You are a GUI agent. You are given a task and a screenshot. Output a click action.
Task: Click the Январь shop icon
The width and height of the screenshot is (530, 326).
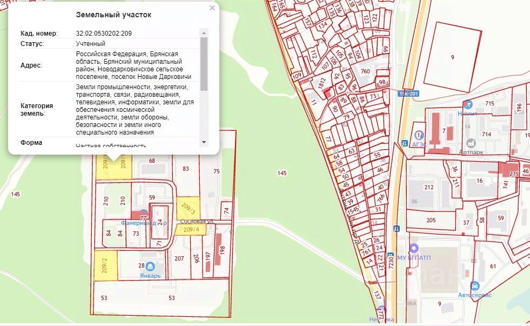click(x=150, y=267)
